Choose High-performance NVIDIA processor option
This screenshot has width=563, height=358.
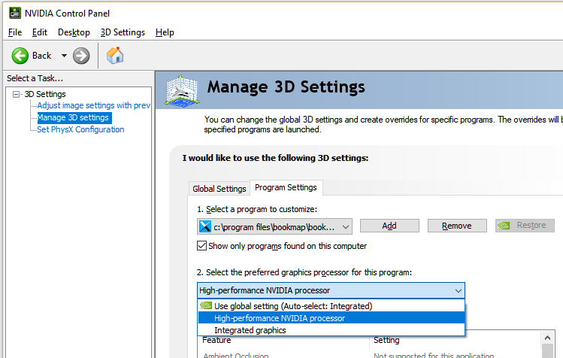[331, 318]
